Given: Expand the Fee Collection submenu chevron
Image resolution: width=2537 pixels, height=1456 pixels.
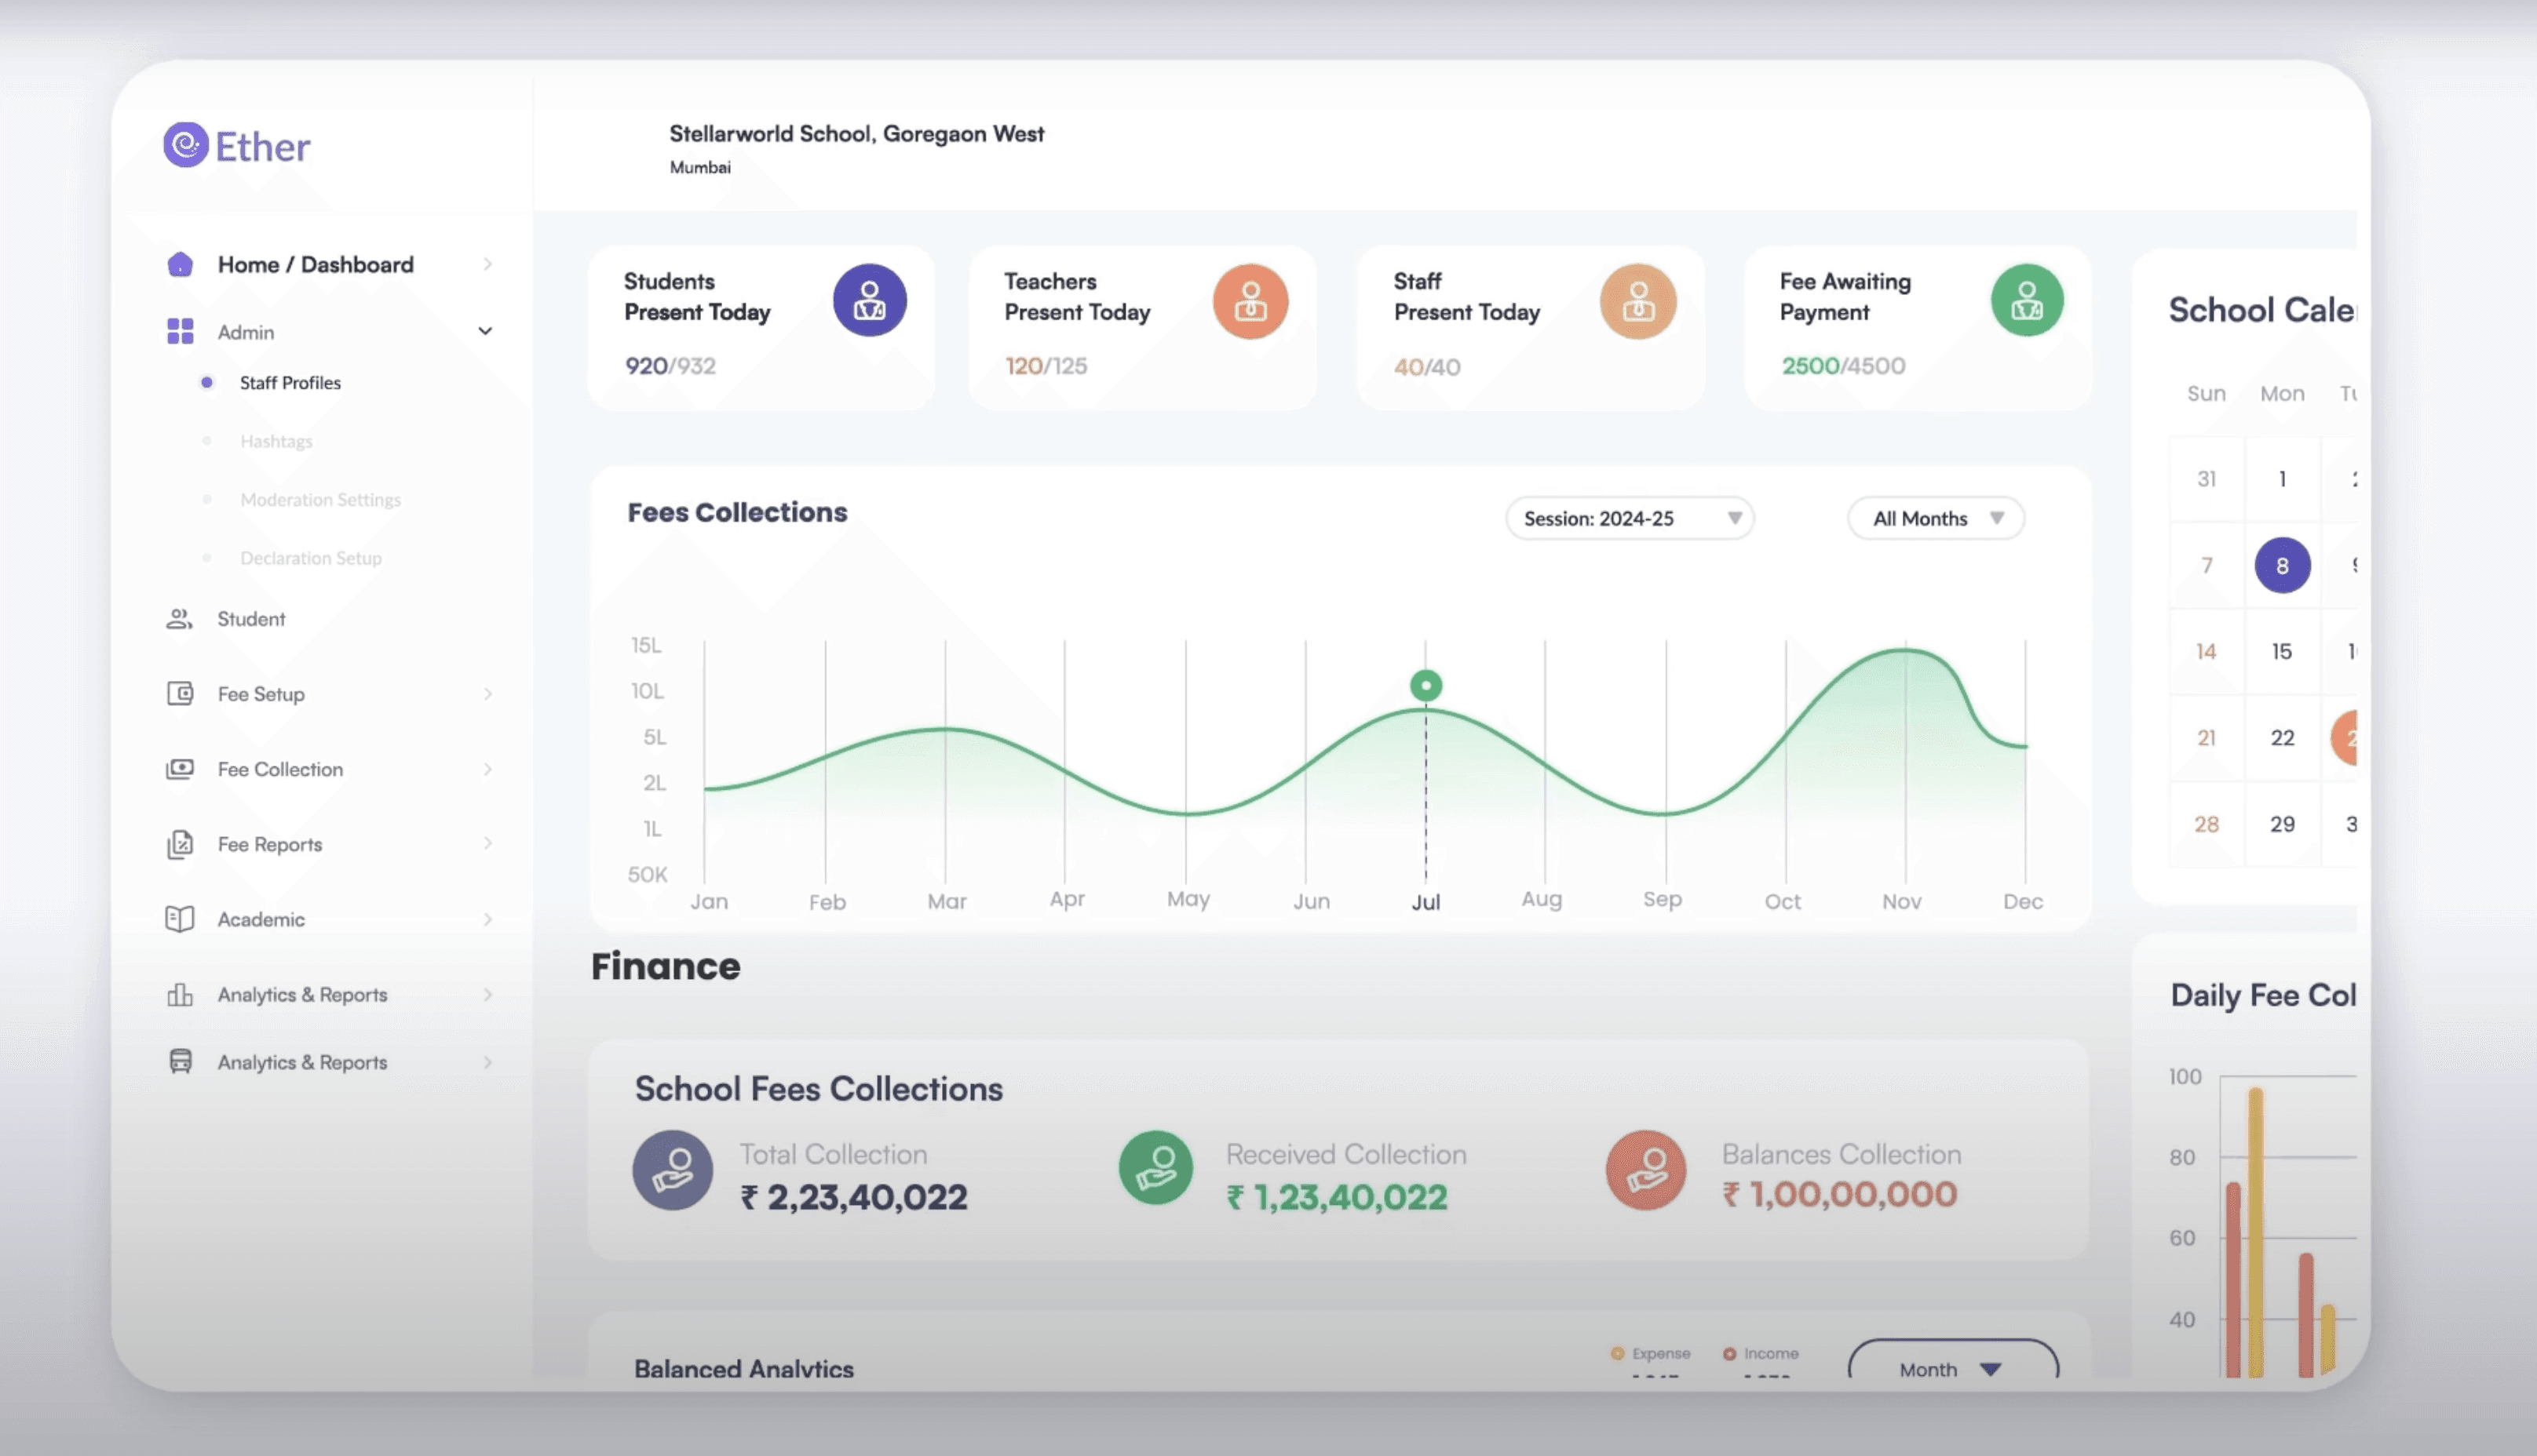Looking at the screenshot, I should (487, 769).
